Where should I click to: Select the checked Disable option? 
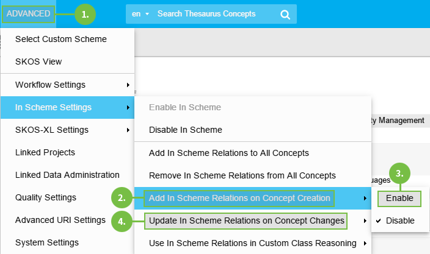coord(400,220)
